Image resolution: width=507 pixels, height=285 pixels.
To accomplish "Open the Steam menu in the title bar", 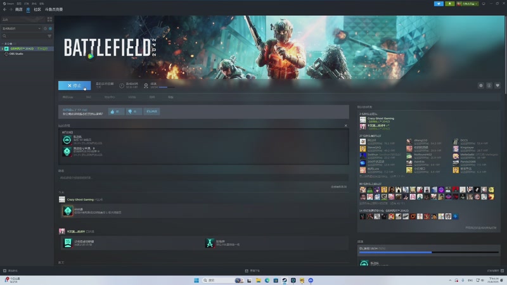I will [x=8, y=4].
